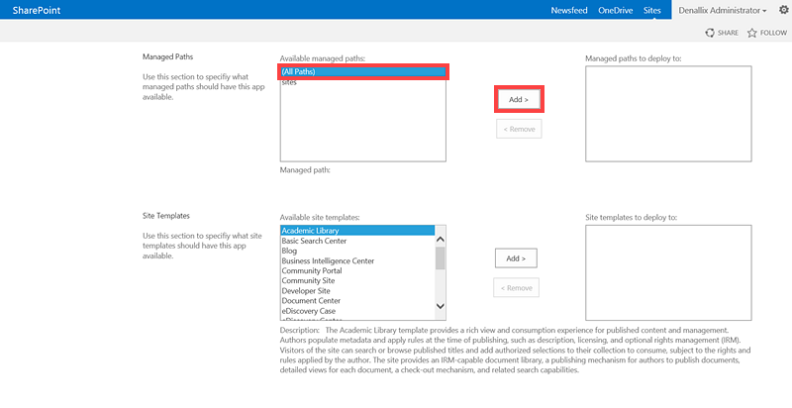Image resolution: width=792 pixels, height=408 pixels.
Task: Open Sites in top bar
Action: (x=652, y=10)
